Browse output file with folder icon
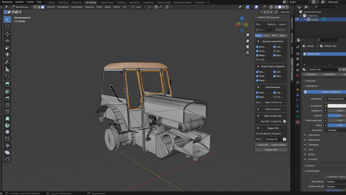The width and height of the screenshot is (346, 195). (284, 139)
